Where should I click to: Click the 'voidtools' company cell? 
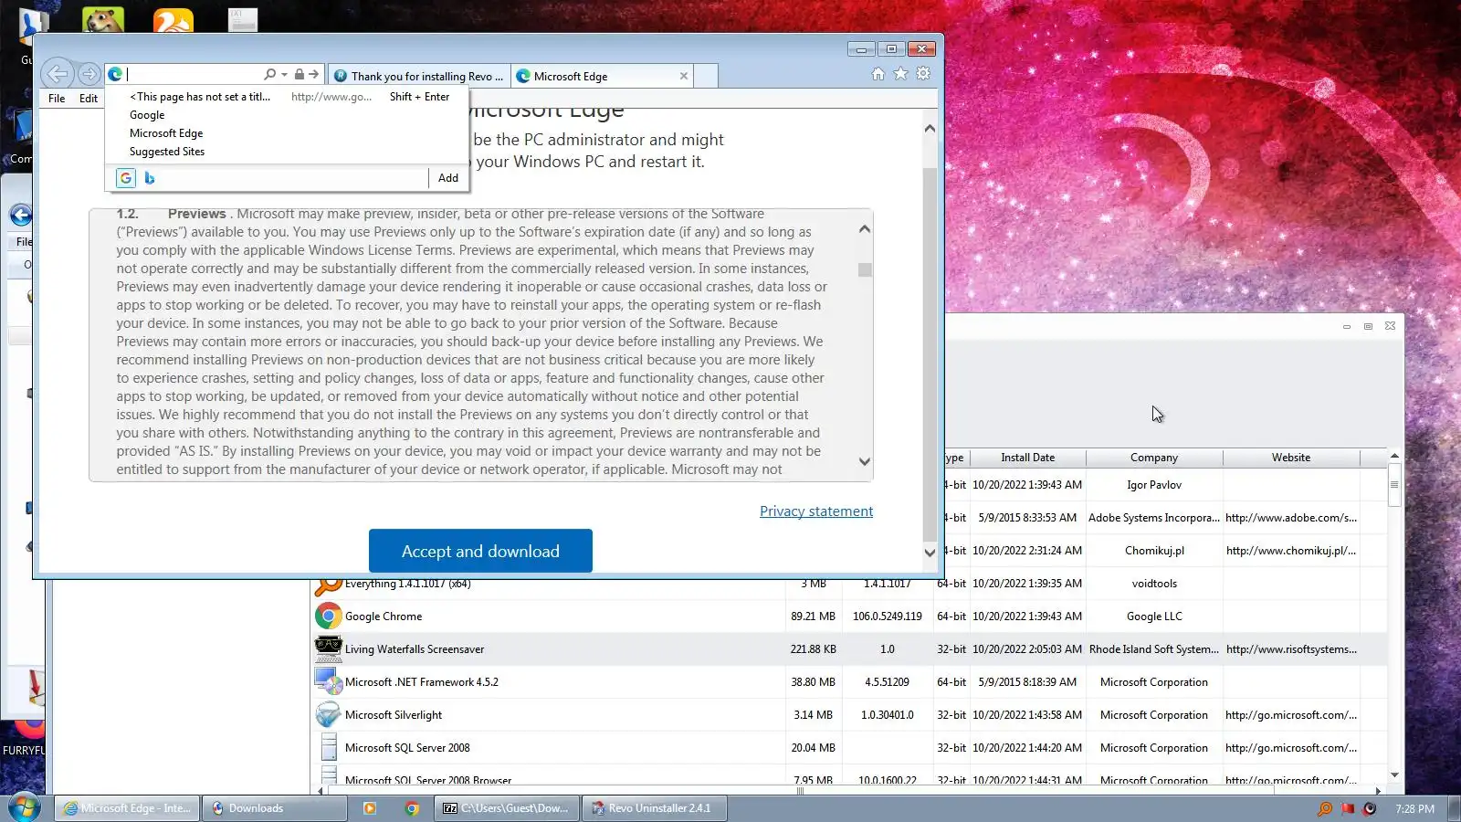(x=1154, y=584)
